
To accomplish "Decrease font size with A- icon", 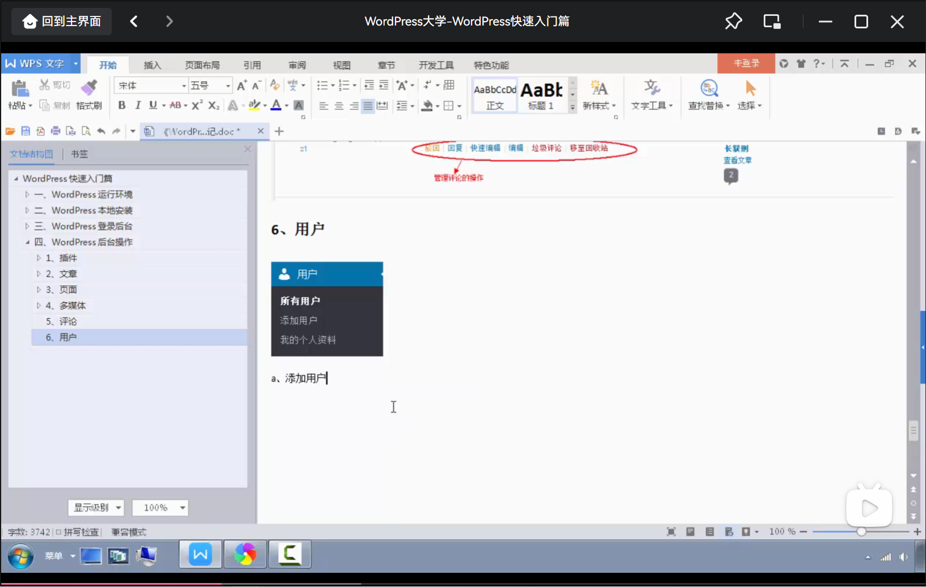I will tap(256, 86).
